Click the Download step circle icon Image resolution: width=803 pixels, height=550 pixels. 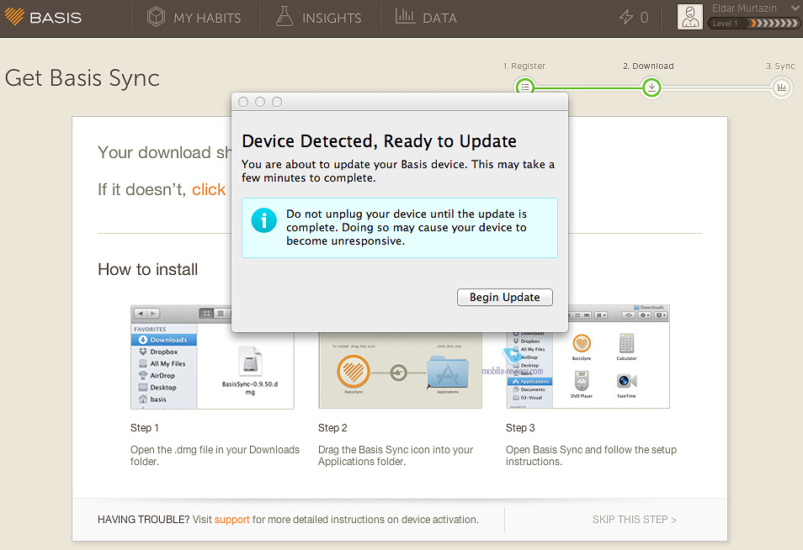click(x=651, y=87)
